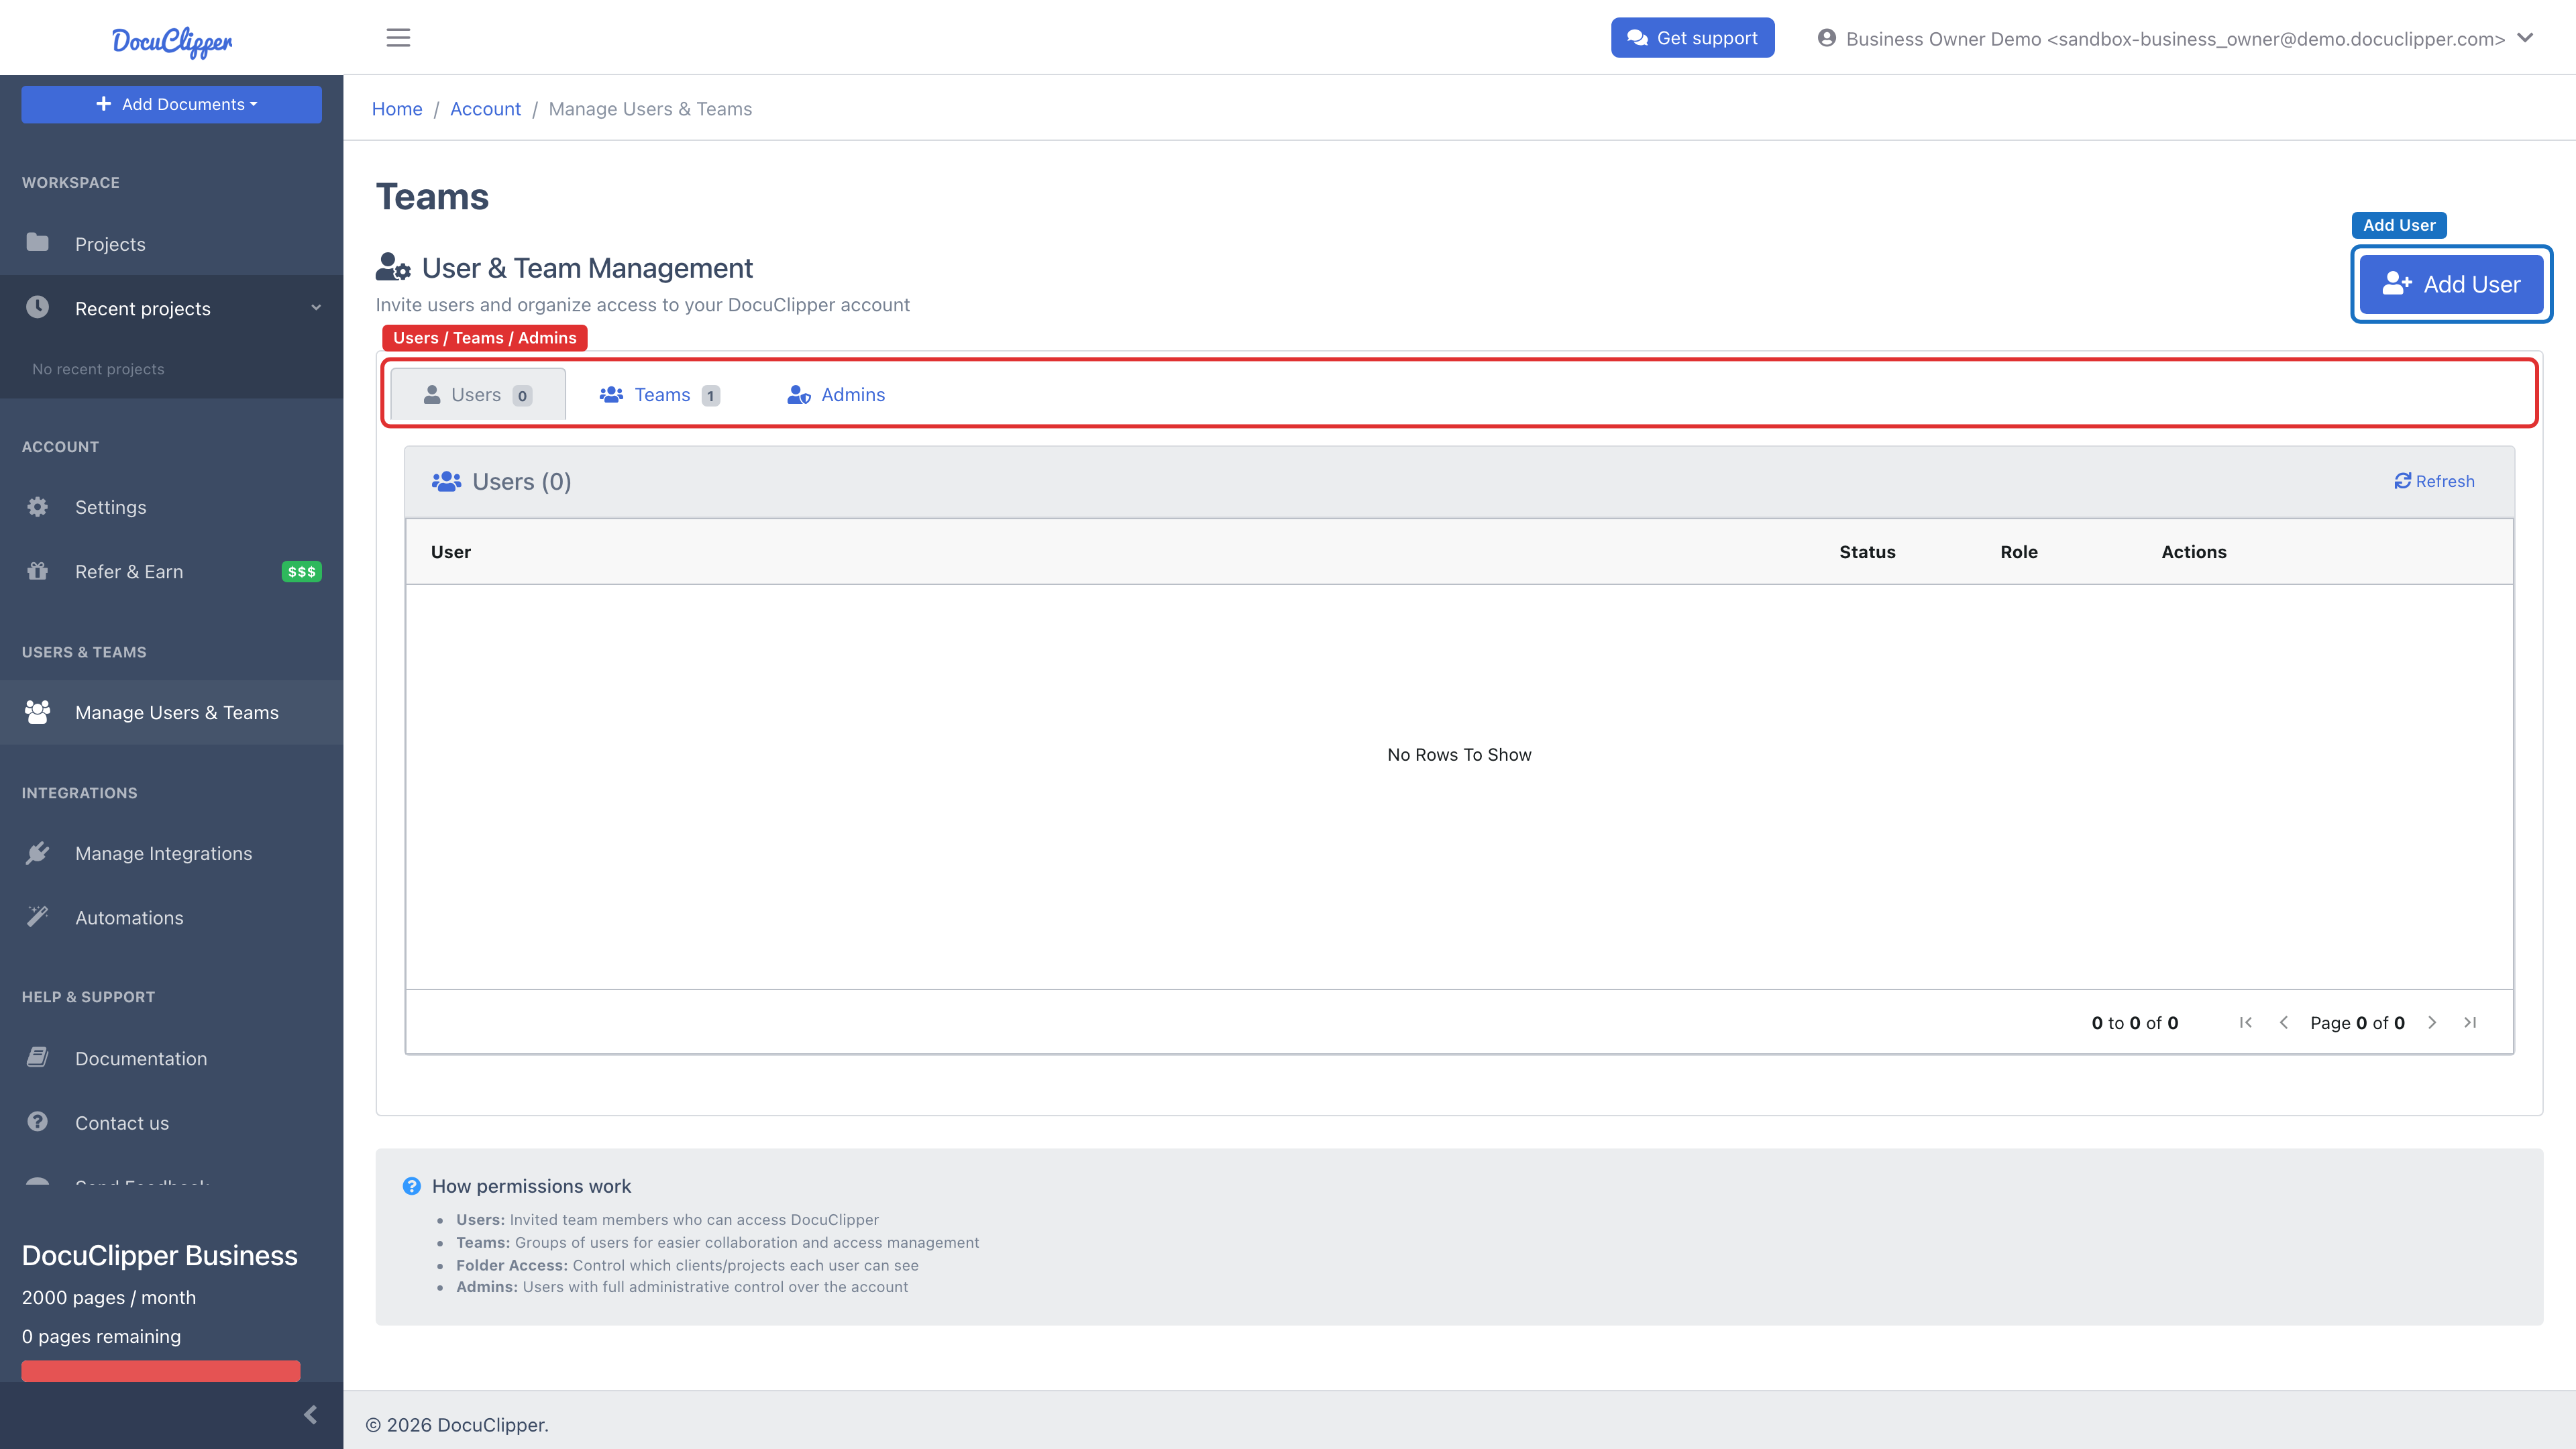Switch to the Users tab
This screenshot has width=2576, height=1449.
(478, 394)
